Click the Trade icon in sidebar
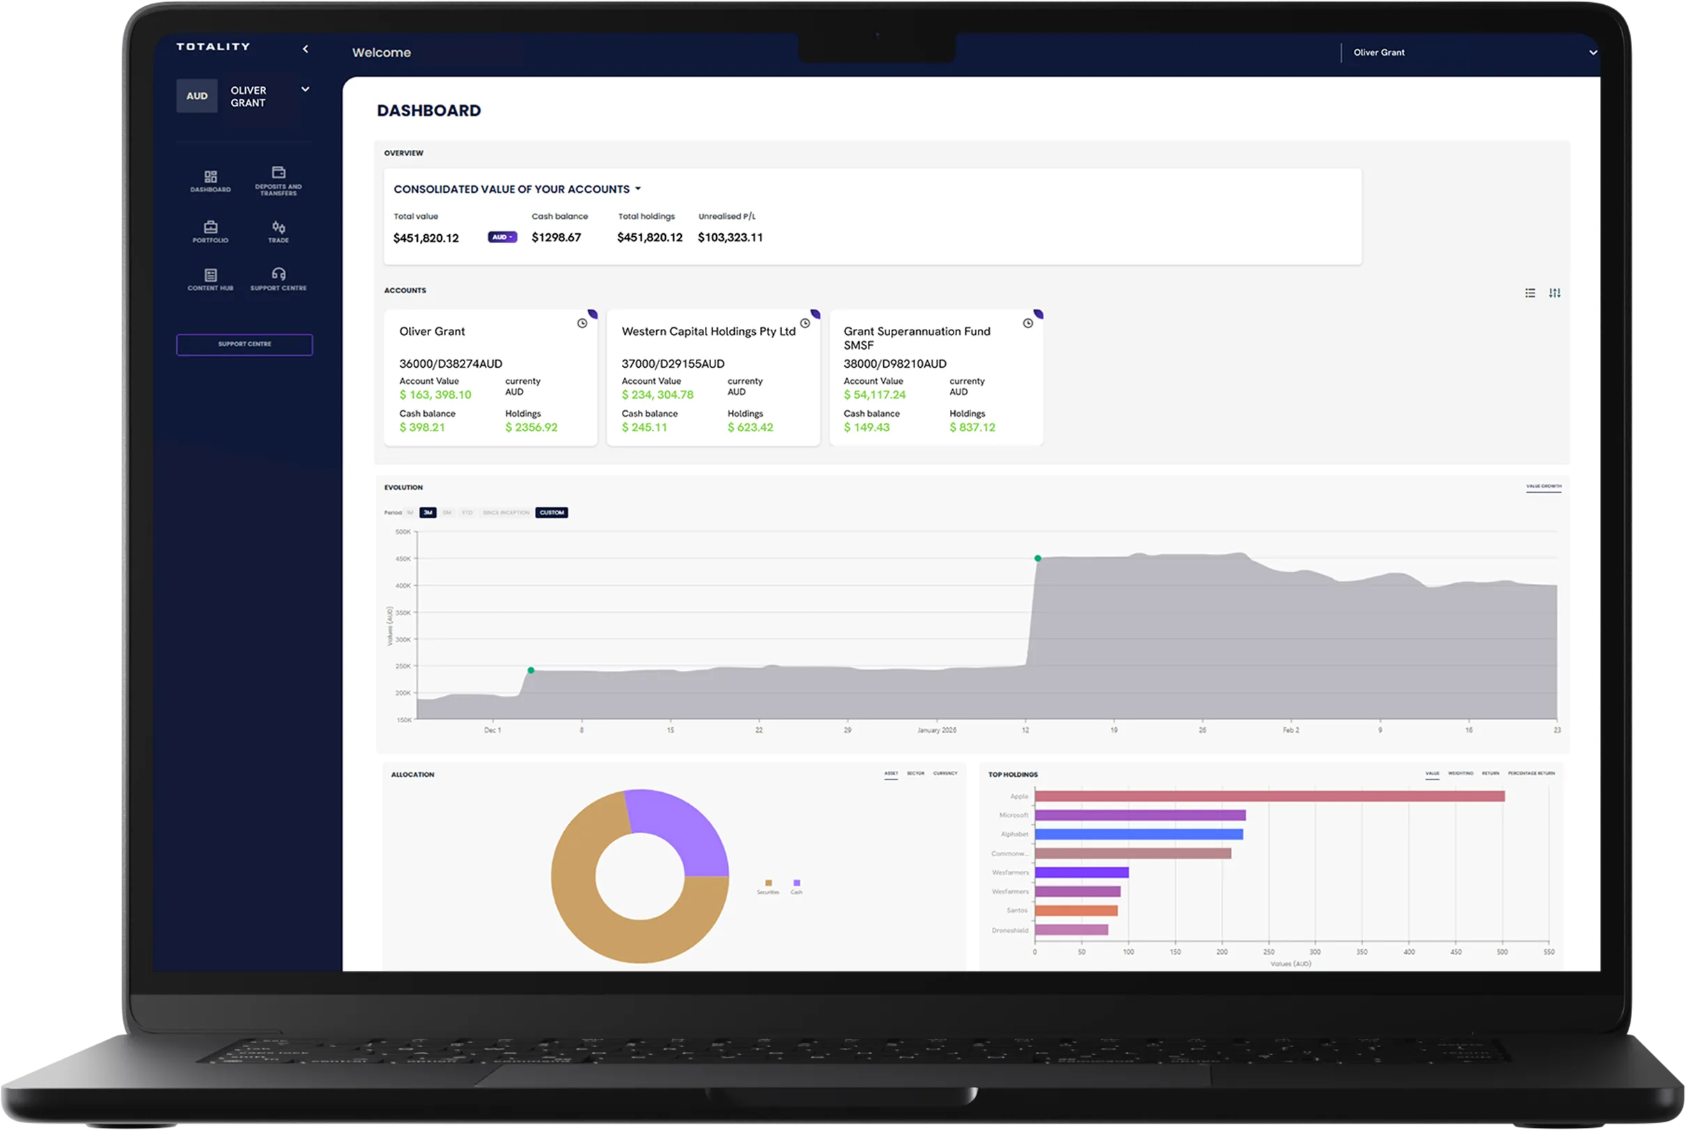This screenshot has width=1687, height=1130. (278, 228)
